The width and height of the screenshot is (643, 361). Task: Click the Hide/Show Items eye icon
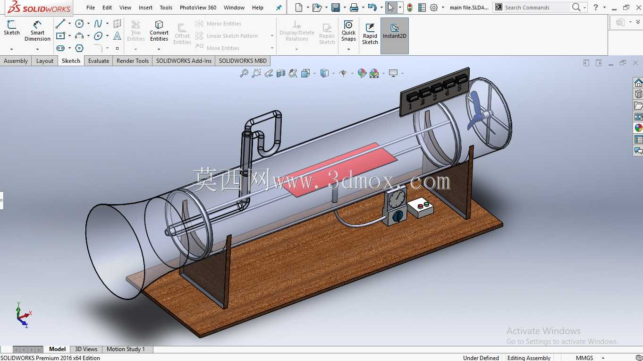[343, 73]
